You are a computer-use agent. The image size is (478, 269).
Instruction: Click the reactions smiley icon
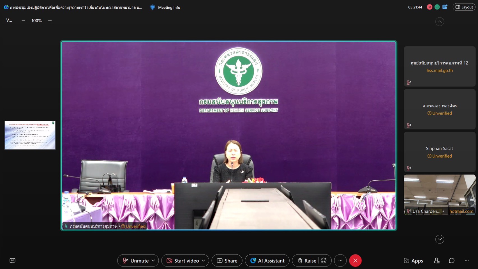pos(324,261)
